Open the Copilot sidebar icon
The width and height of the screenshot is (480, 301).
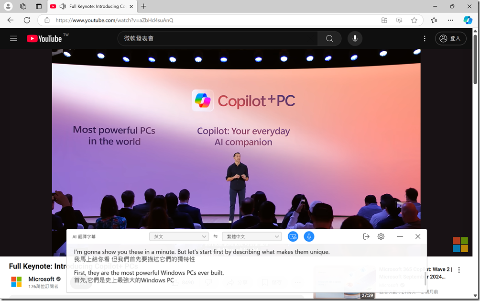point(468,20)
